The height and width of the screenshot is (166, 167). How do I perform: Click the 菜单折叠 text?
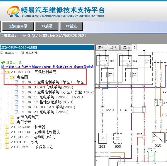(32, 53)
